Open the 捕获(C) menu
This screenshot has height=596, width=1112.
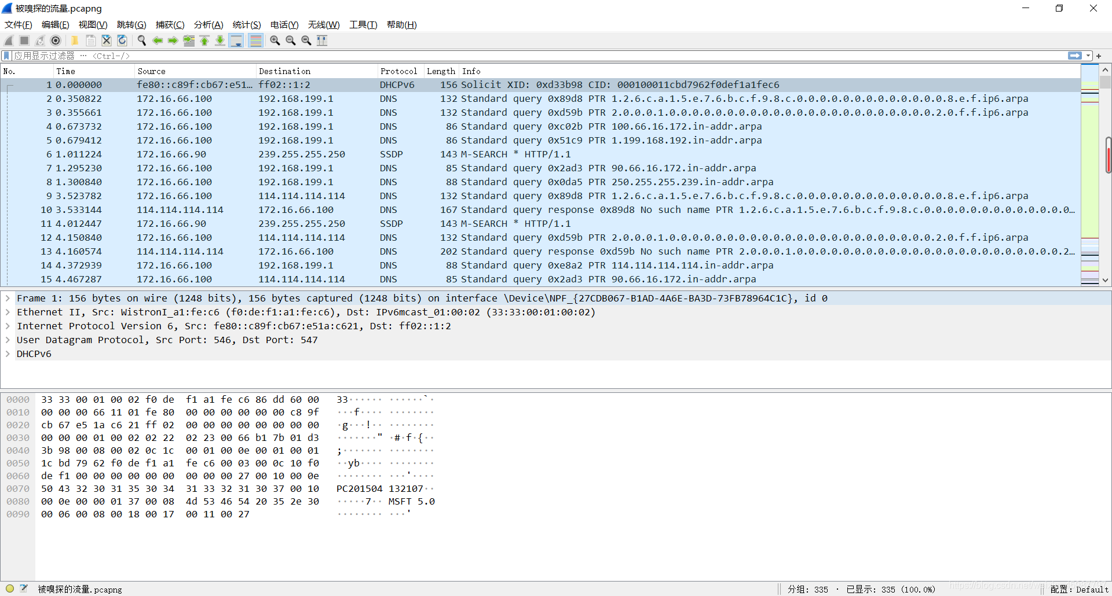point(170,25)
